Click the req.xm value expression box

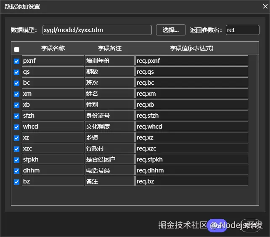192,93
